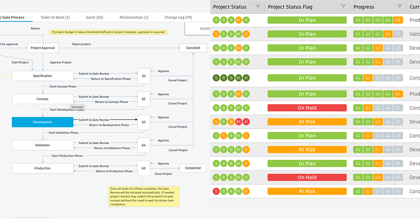Go to the Change Log (79) tab
The width and height of the screenshot is (420, 219).
(x=178, y=17)
